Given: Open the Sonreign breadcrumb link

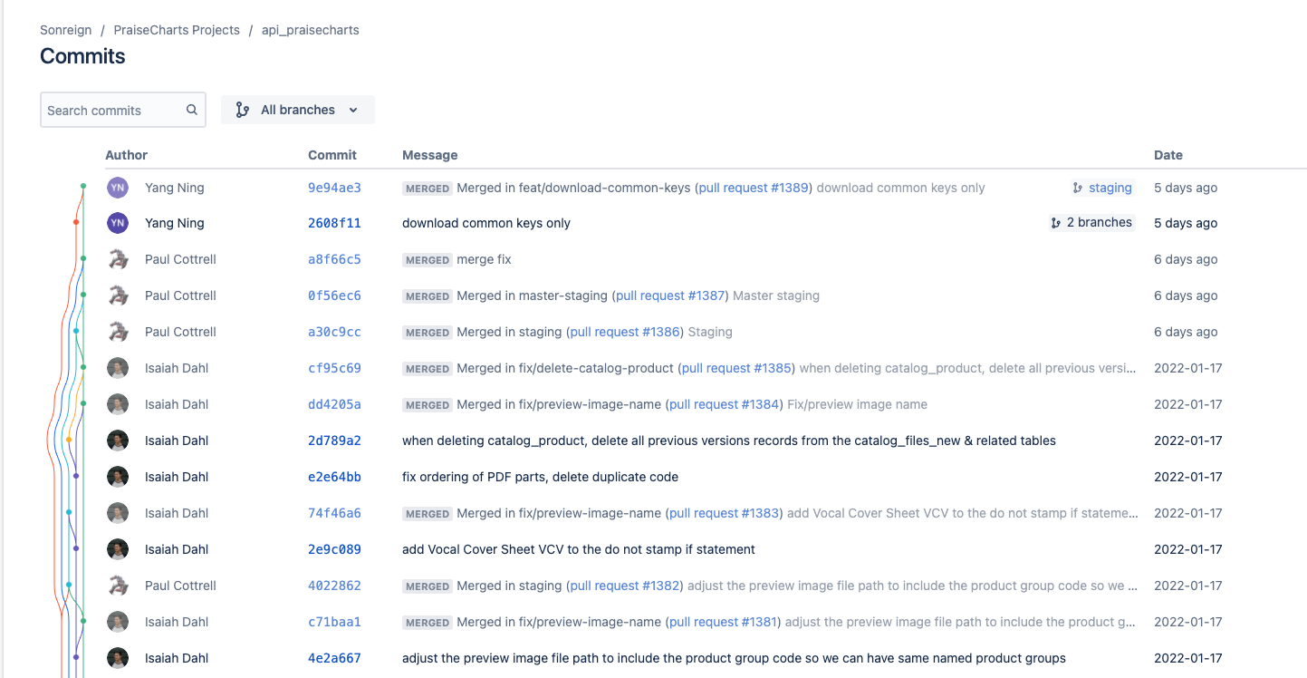Looking at the screenshot, I should coord(65,29).
